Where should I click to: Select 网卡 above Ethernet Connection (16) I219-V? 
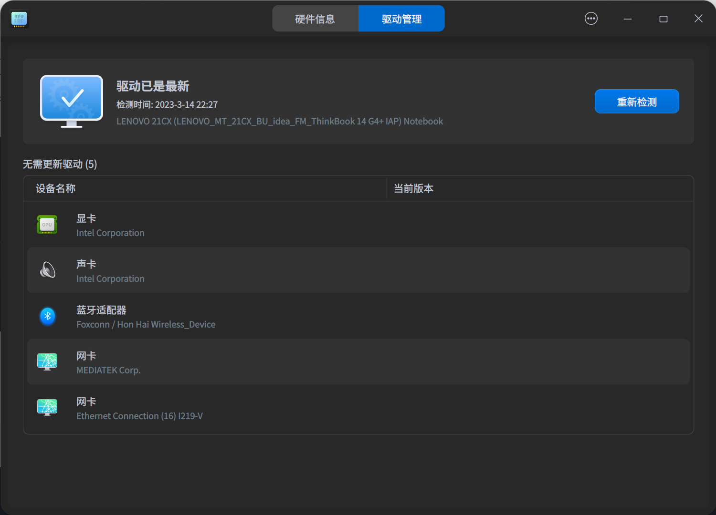coord(86,402)
